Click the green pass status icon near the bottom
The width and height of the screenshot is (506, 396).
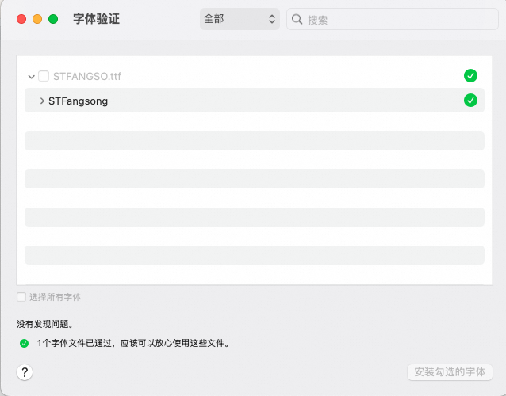tap(25, 343)
